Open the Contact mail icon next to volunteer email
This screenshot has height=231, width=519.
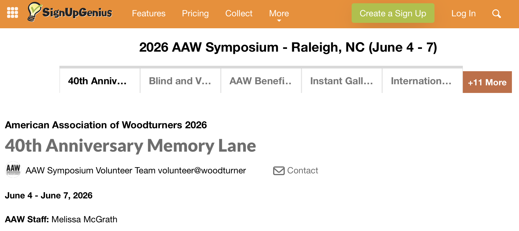tap(279, 170)
